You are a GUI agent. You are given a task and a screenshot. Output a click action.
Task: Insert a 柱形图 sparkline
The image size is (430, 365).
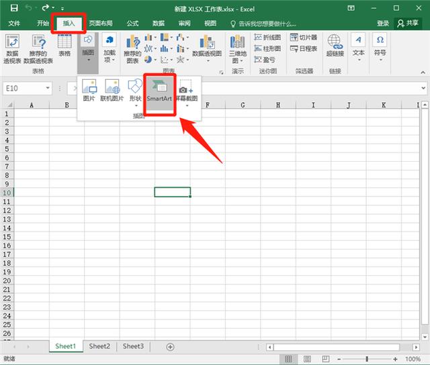pyautogui.click(x=267, y=48)
